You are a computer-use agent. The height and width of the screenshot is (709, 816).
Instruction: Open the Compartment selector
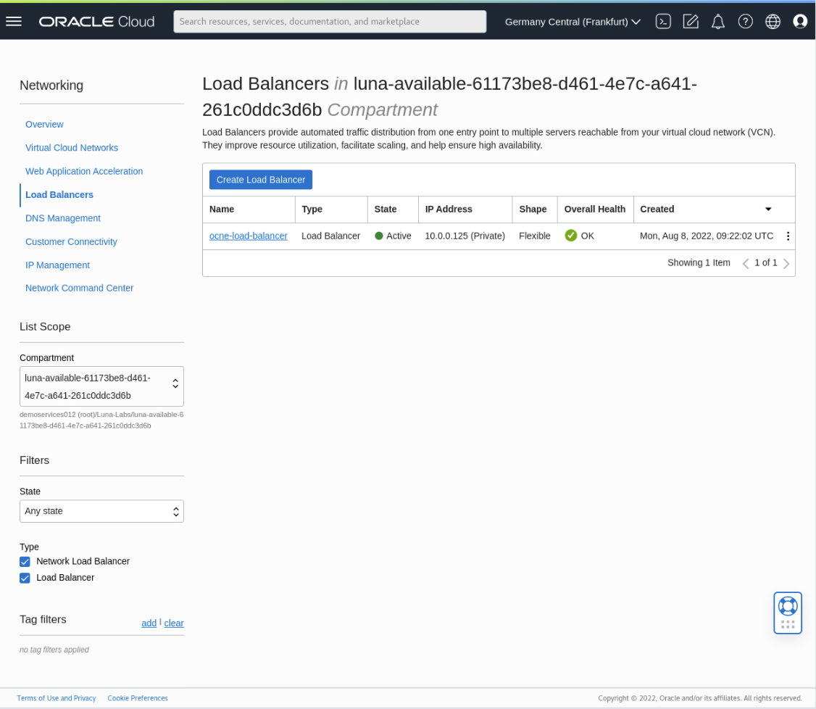click(101, 386)
